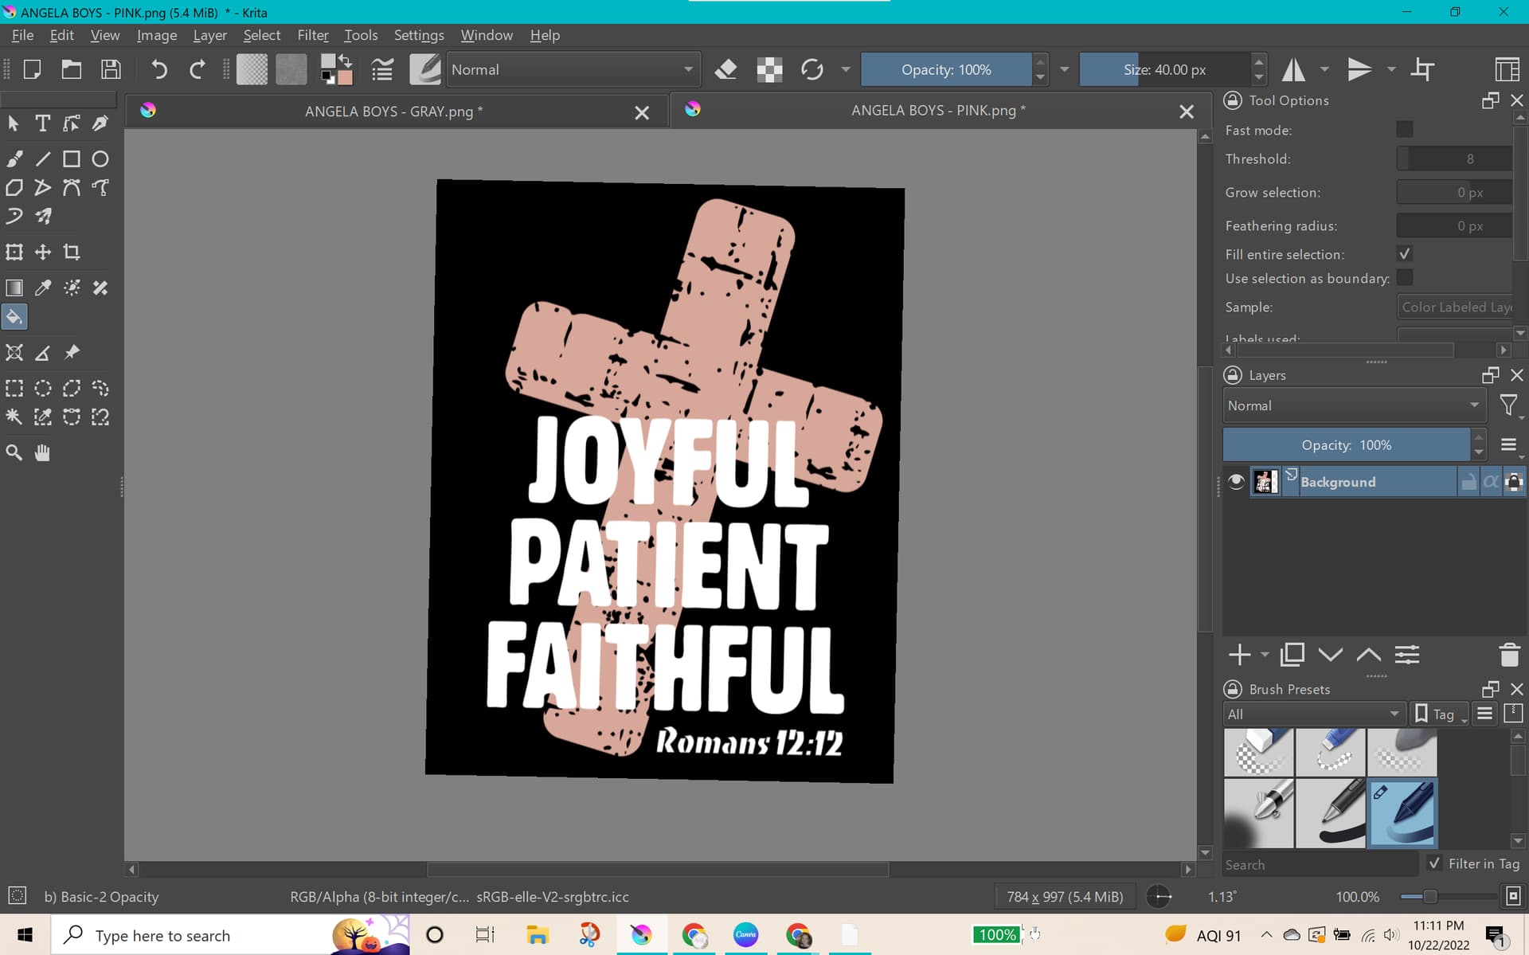Screen dimensions: 1529x955
Task: Click the Eraser mode toggle icon
Action: point(725,70)
